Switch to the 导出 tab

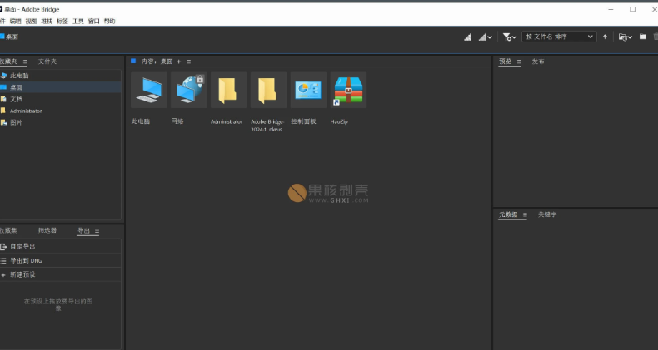pyautogui.click(x=84, y=230)
